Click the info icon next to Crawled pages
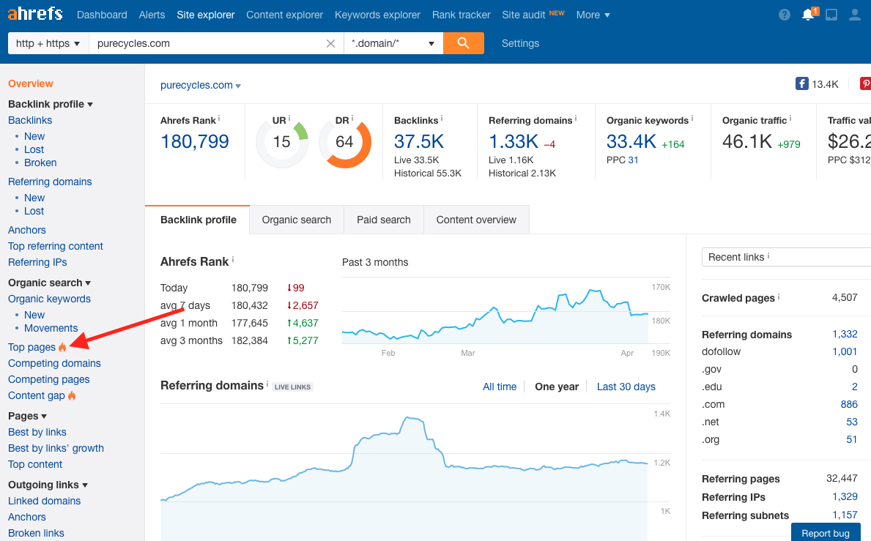 tap(778, 297)
